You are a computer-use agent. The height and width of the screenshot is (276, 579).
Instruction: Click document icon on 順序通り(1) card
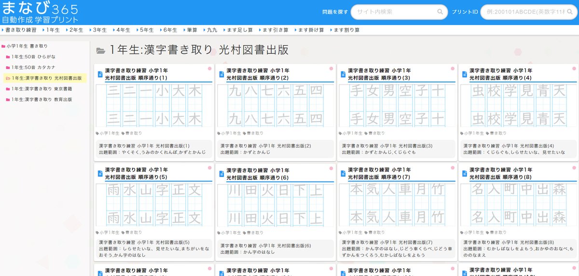point(100,74)
